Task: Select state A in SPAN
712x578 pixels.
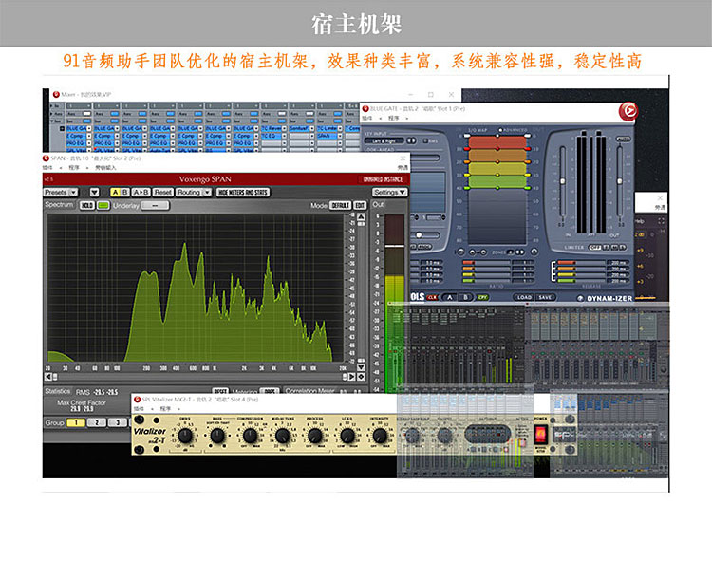Action: click(115, 192)
